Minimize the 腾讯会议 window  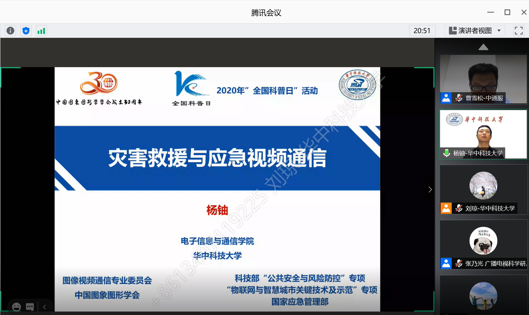click(x=490, y=12)
